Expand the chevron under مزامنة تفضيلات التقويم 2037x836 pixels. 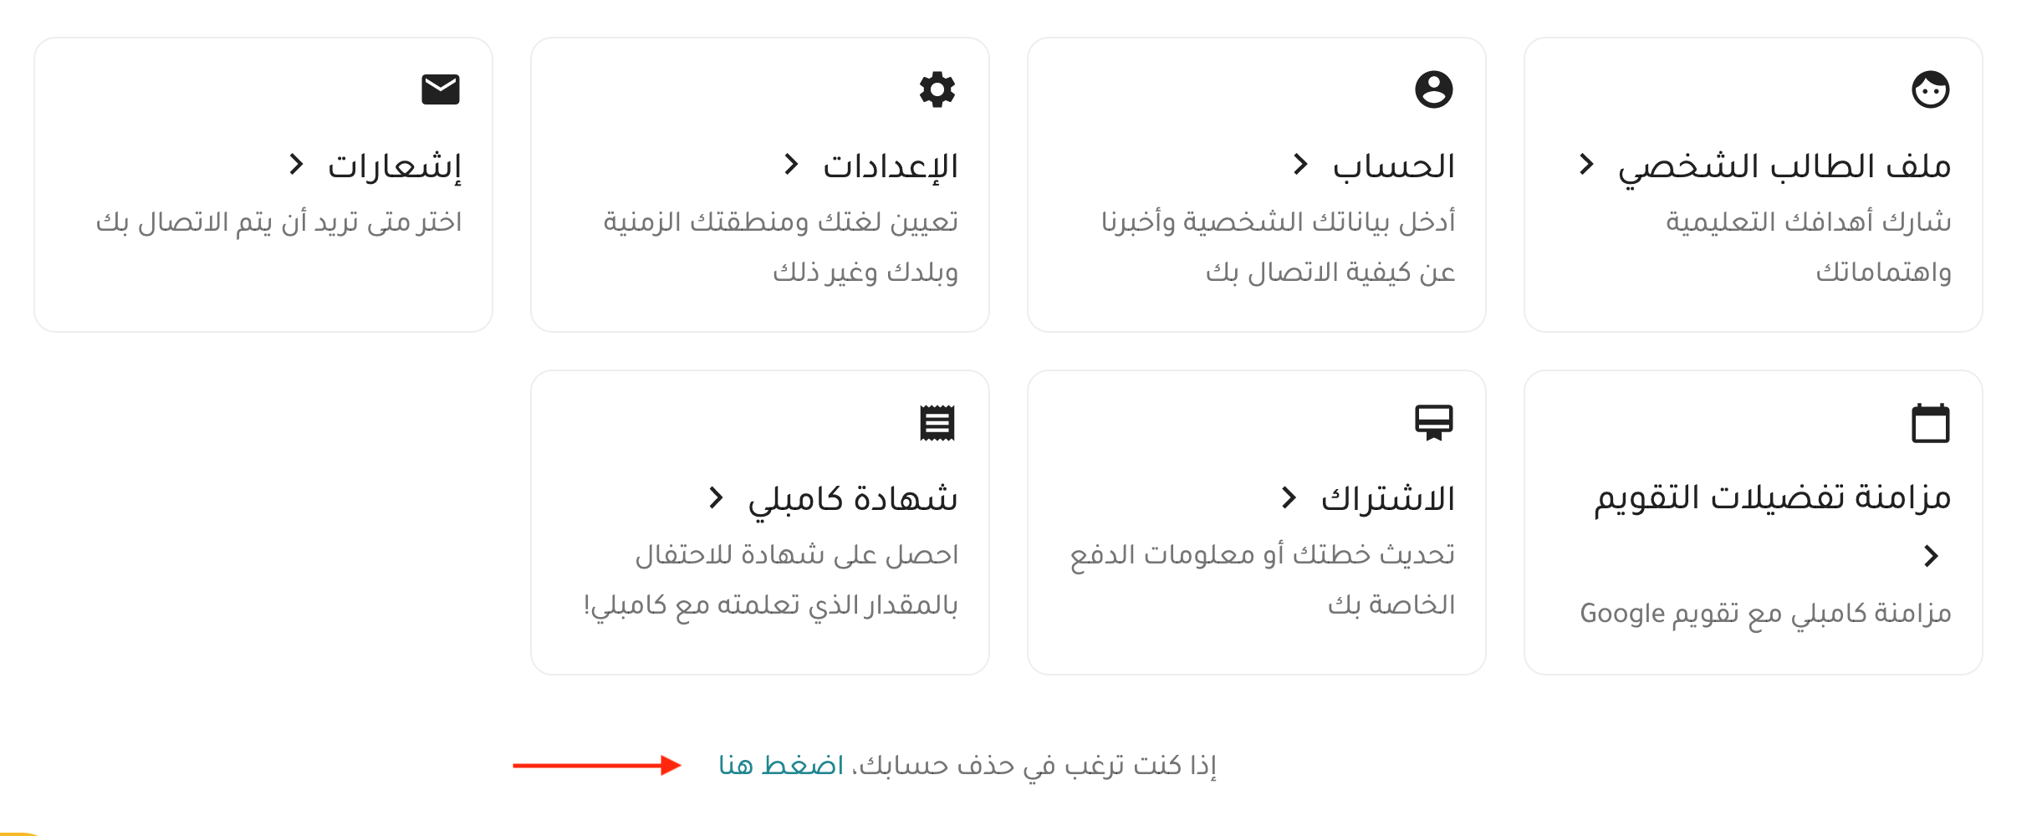coord(1931,556)
